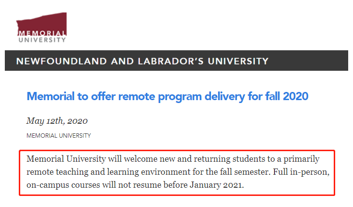Click the red maroon logo shape
This screenshot has height=207, width=353.
coord(41,22)
